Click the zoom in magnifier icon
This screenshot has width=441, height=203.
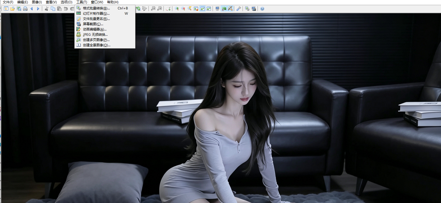click(x=177, y=9)
